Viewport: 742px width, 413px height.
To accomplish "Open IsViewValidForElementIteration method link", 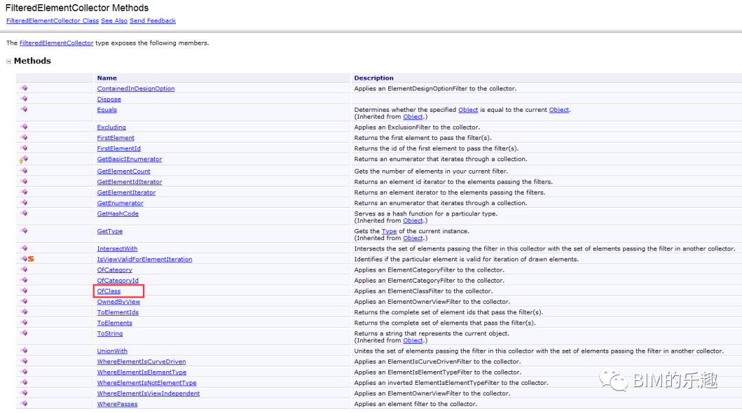I will coord(144,259).
